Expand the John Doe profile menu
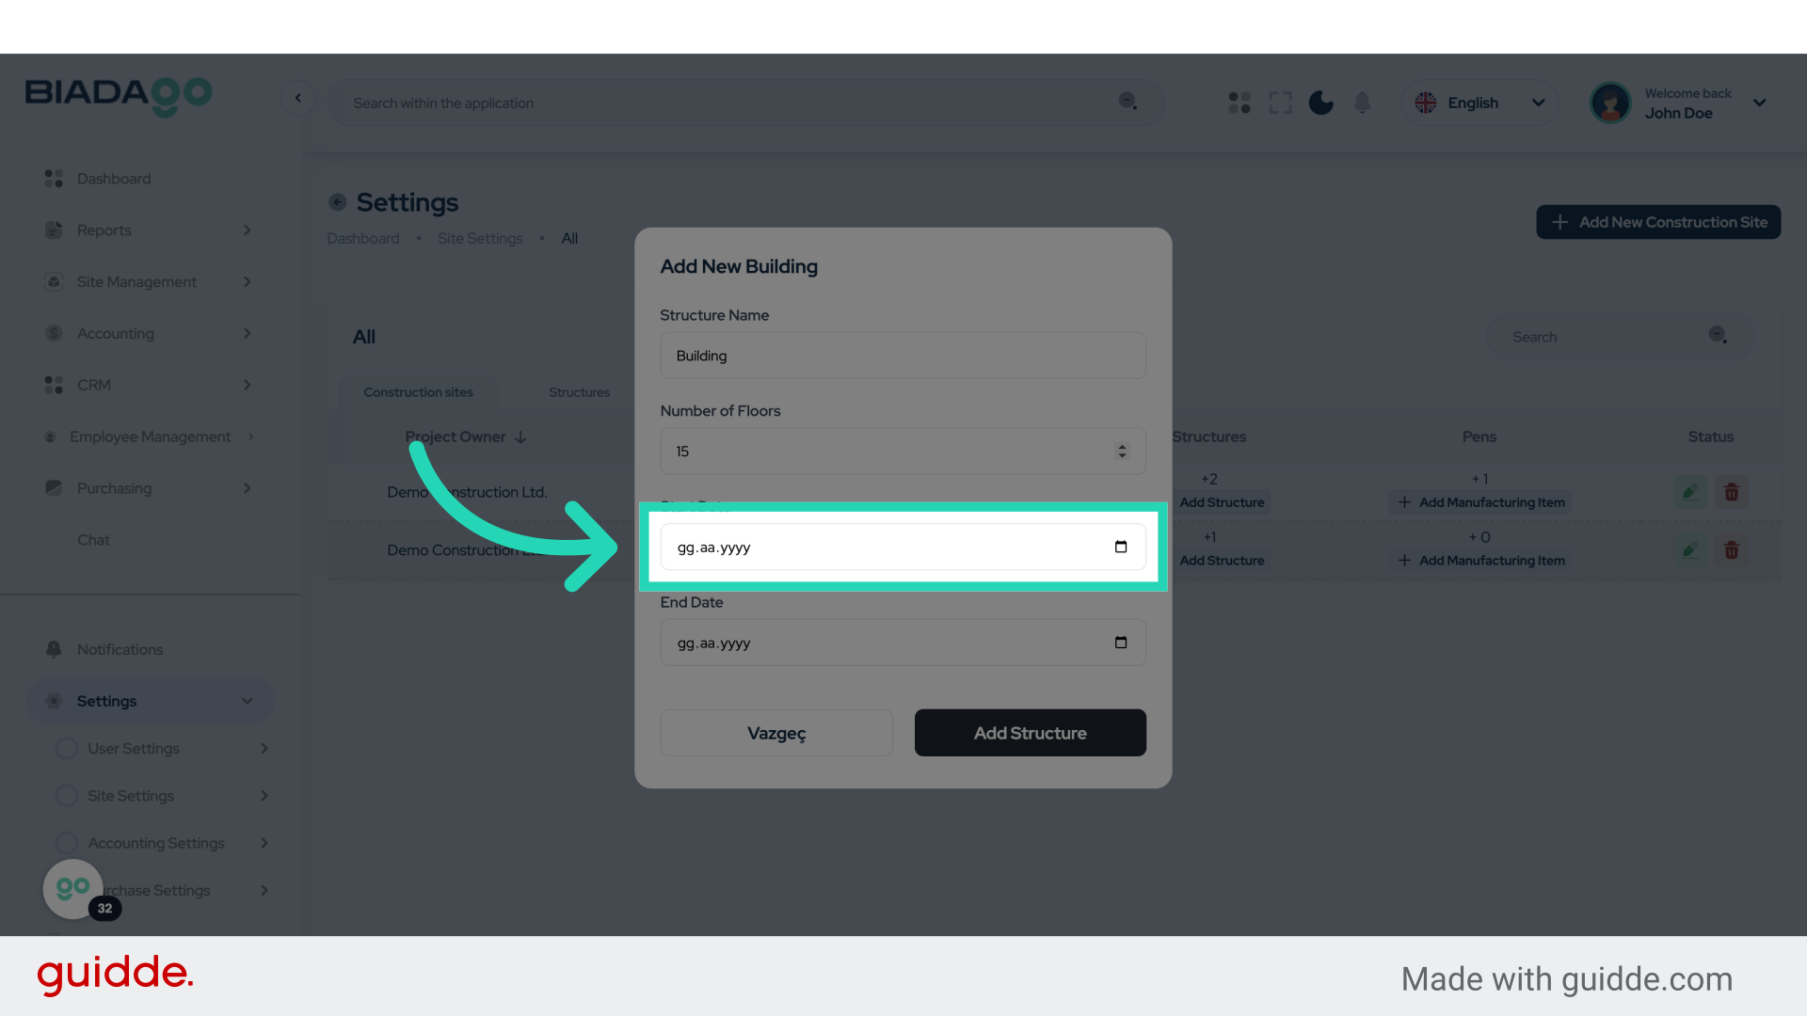This screenshot has width=1807, height=1016. click(x=1758, y=103)
